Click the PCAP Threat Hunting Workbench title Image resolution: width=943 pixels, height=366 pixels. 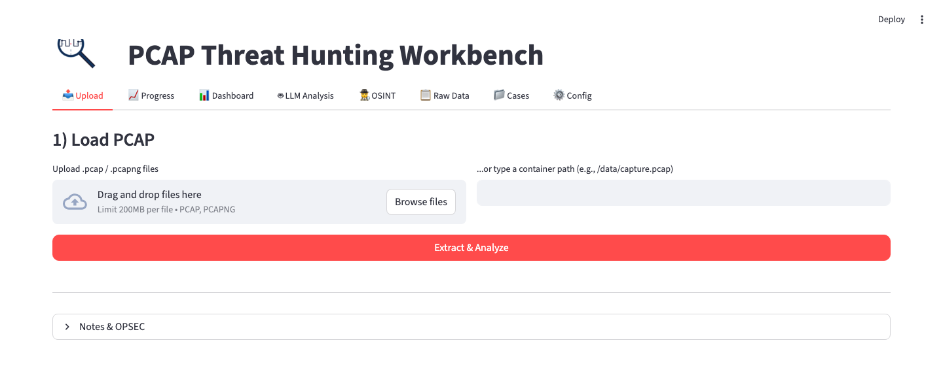click(x=335, y=55)
